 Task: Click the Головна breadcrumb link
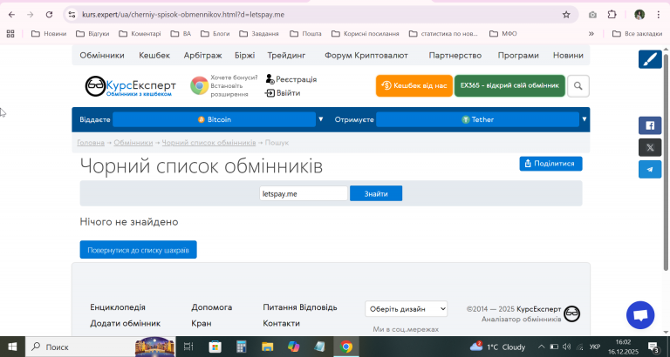pos(91,143)
